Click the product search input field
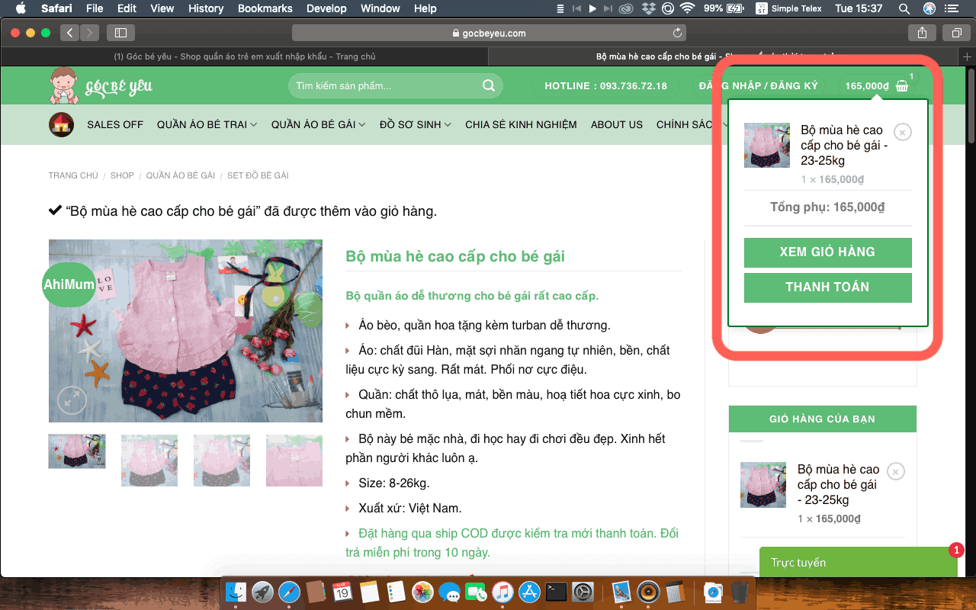 385,86
